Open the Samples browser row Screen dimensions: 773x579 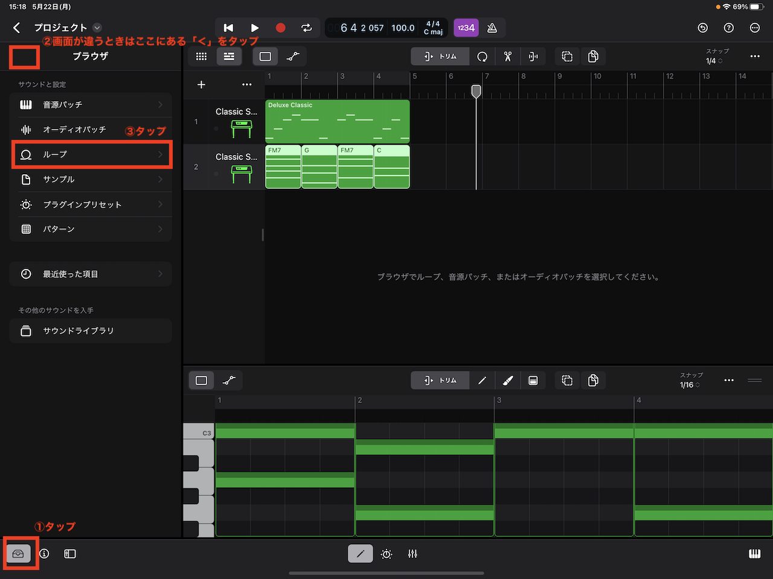coord(91,180)
